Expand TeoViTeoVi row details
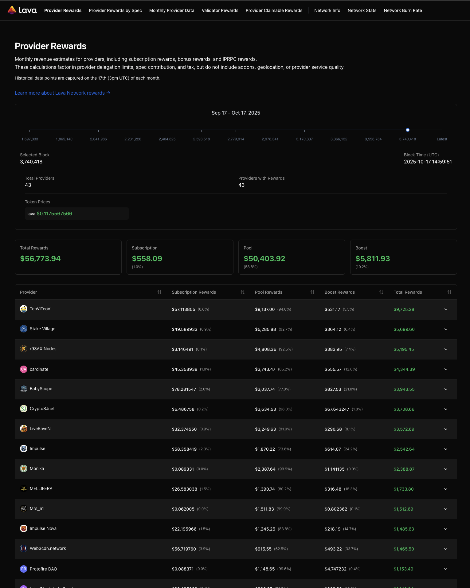 [x=446, y=309]
